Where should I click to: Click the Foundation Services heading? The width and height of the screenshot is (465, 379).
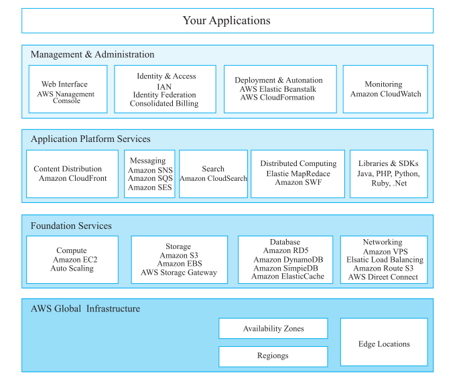point(71,226)
